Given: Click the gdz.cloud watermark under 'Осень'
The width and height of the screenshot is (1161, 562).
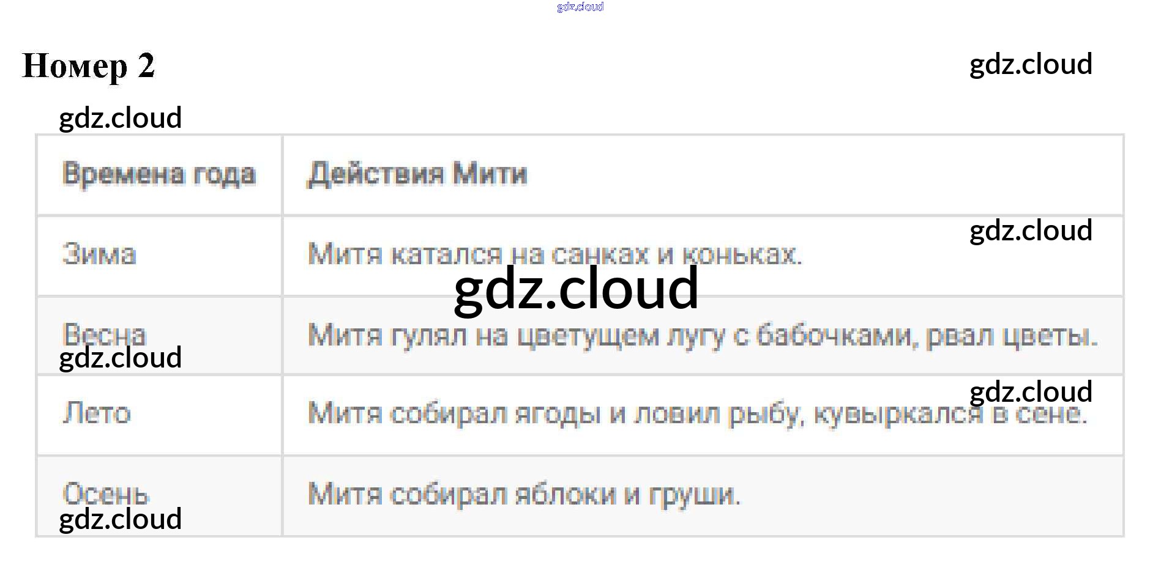Looking at the screenshot, I should click(x=121, y=519).
